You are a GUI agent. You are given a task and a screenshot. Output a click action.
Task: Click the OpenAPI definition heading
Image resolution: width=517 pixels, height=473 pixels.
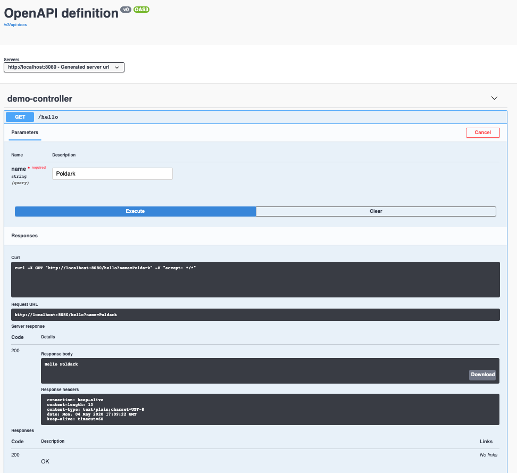coord(59,12)
